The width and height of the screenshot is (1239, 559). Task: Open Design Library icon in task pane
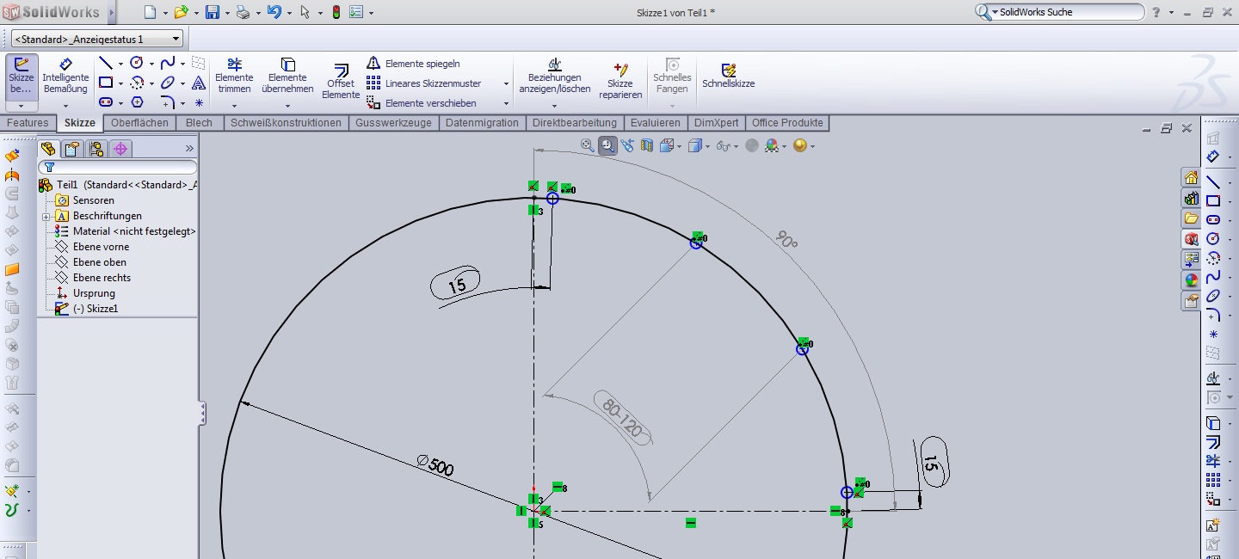1191,199
